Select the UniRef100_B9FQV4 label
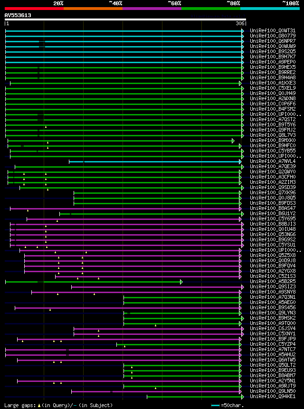This screenshot has width=304, height=409. (x=273, y=266)
